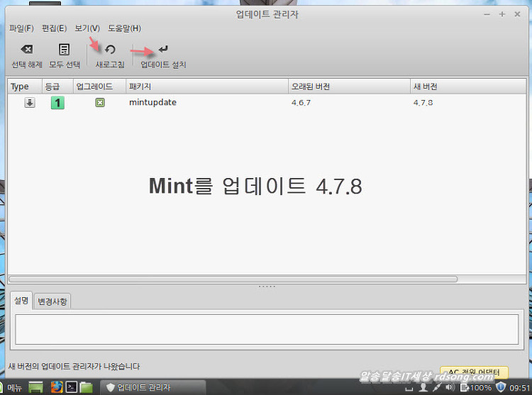532x395 pixels.
Task: Open the file manager from the taskbar
Action: coord(87,387)
